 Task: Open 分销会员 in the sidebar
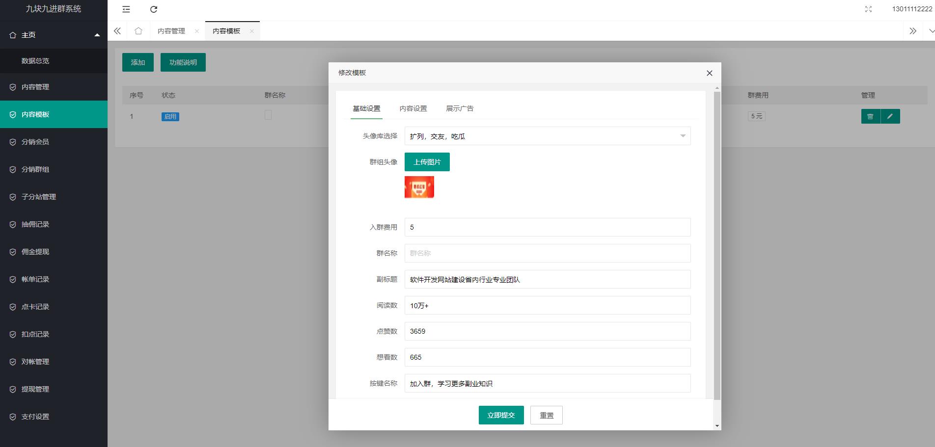(35, 142)
